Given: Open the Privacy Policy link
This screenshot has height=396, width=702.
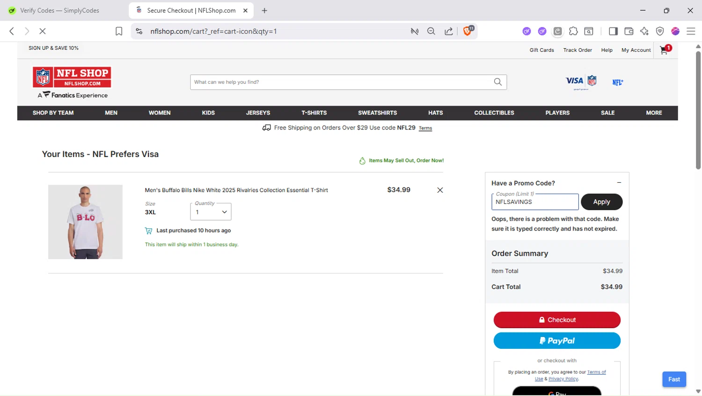Looking at the screenshot, I should pos(563,379).
